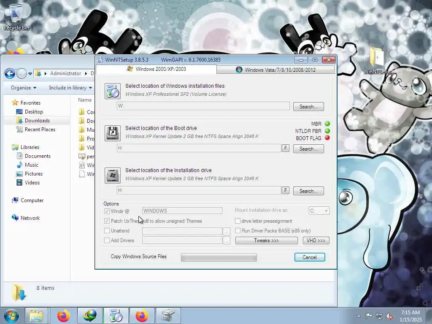Open Include in library dropdown
The image size is (432, 324).
(70, 88)
